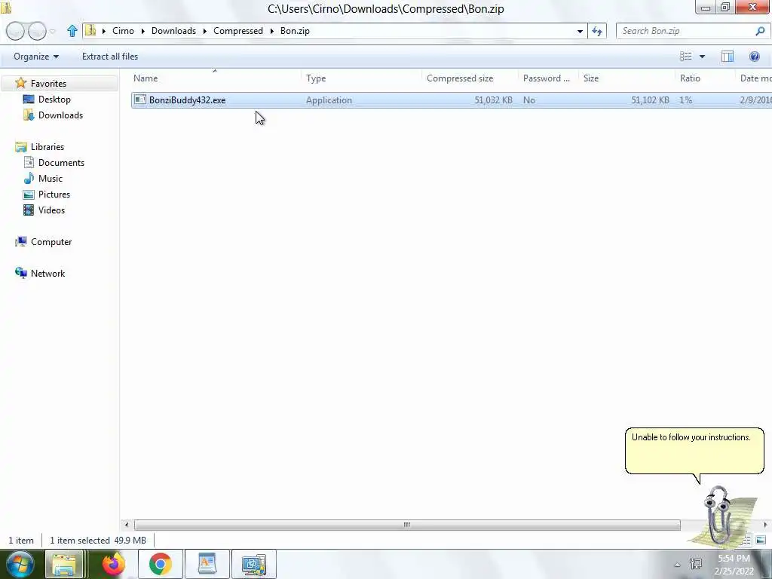
Task: Switch to large thumbnails view icon in status bar
Action: (761, 540)
